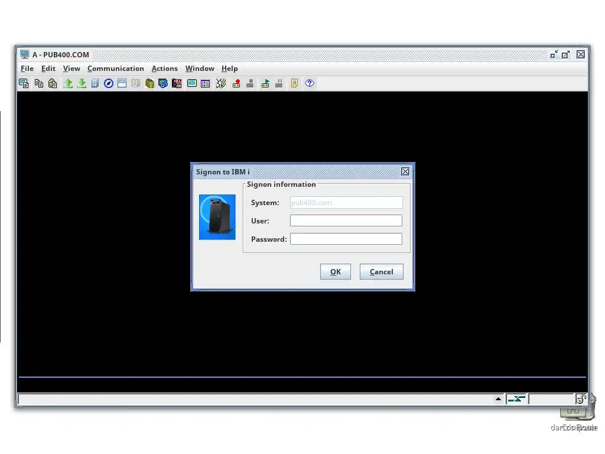
Task: Click the Copy toolbar icon
Action: [x=39, y=83]
